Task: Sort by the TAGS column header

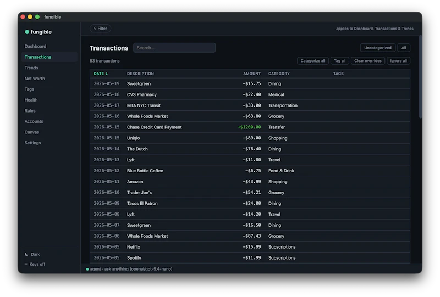Action: click(x=338, y=74)
